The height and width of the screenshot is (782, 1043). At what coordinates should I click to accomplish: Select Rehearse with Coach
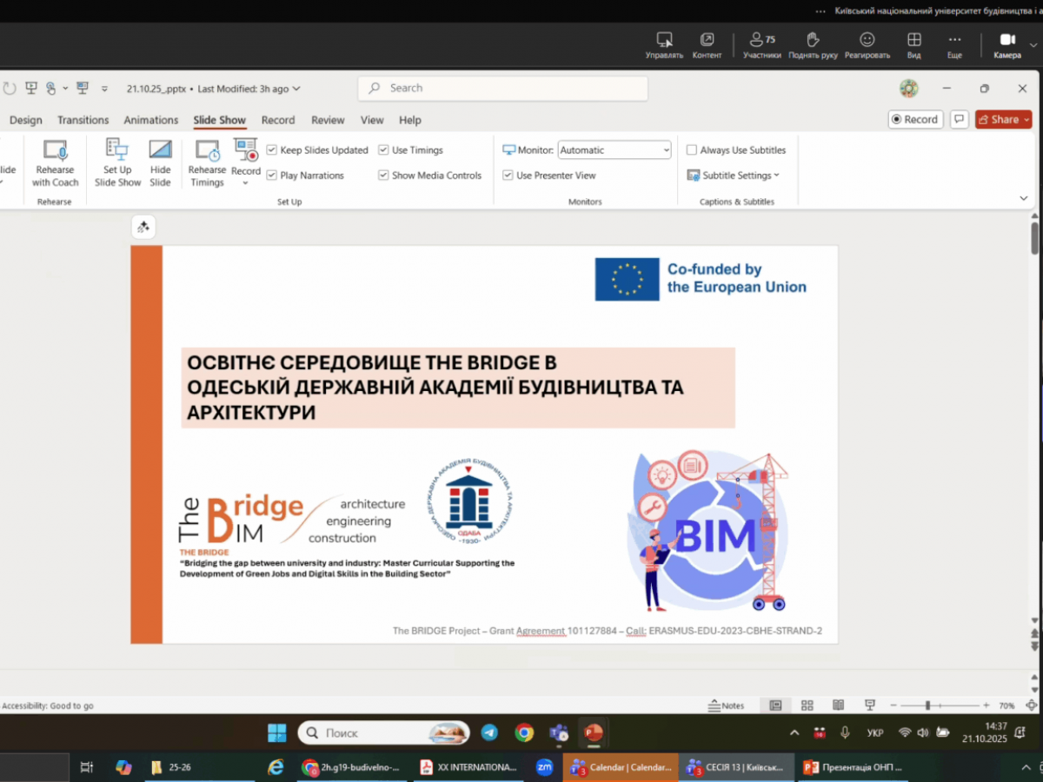(x=55, y=163)
